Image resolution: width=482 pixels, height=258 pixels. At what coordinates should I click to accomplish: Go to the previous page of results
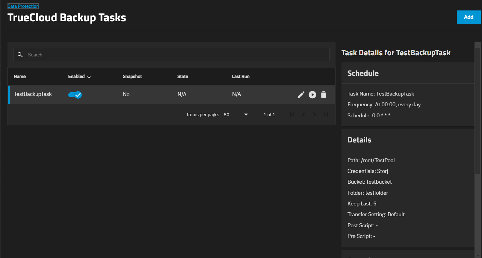(303, 114)
